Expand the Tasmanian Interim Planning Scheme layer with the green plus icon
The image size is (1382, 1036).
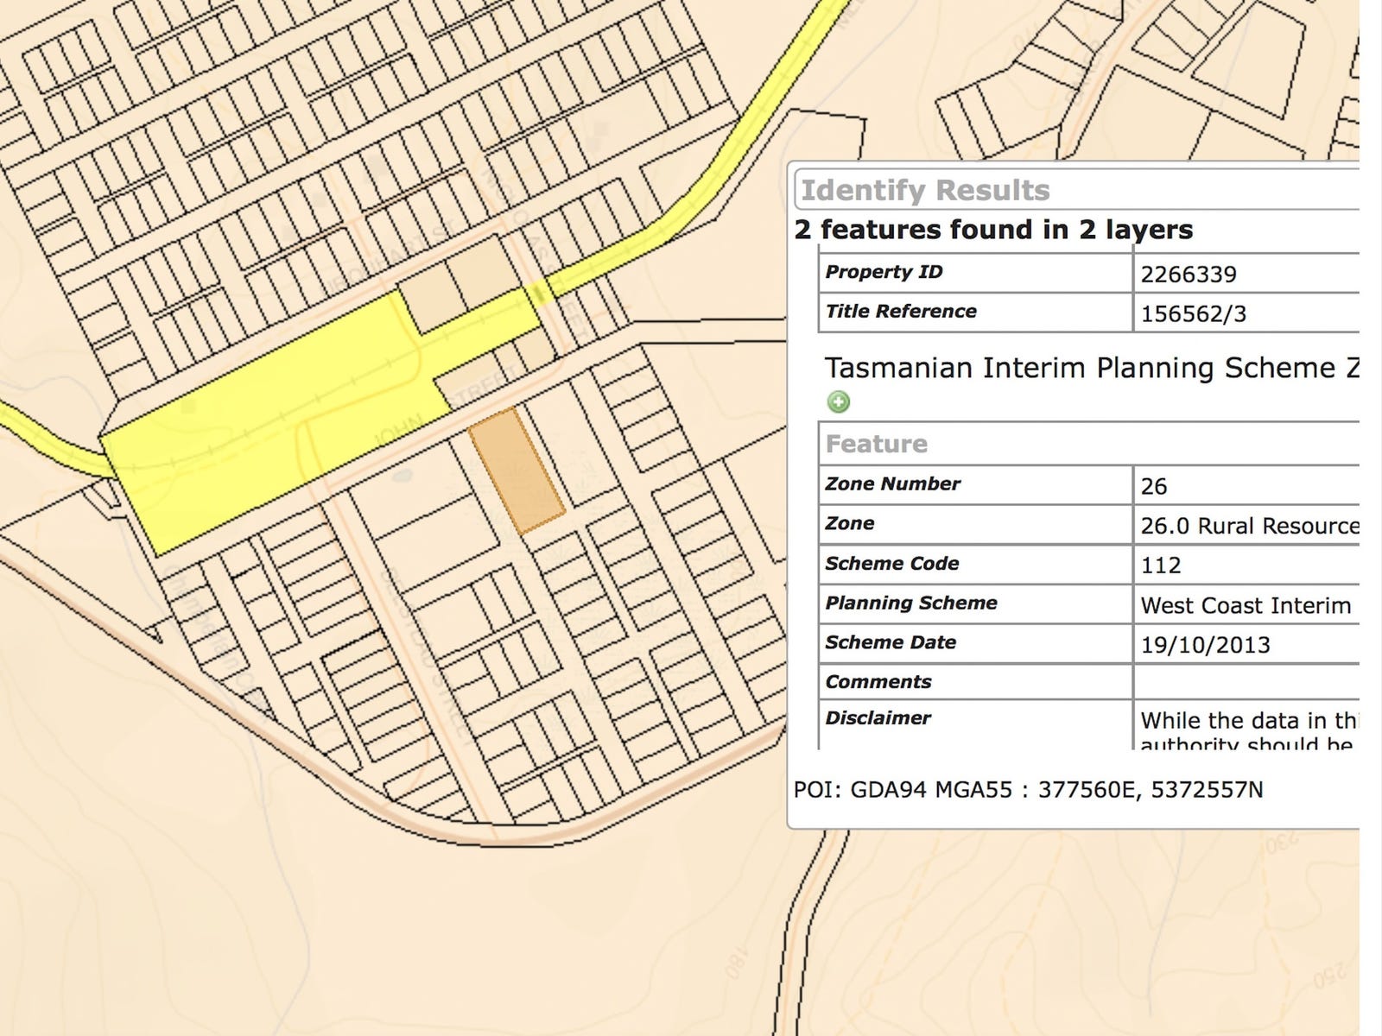[838, 401]
